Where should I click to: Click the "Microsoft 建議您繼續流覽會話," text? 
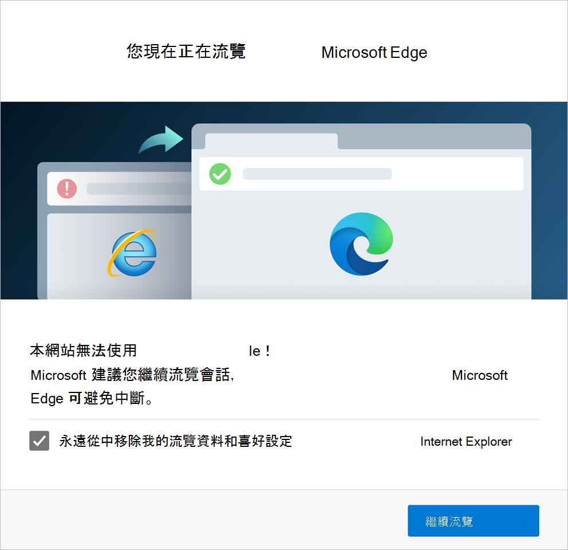(x=132, y=375)
